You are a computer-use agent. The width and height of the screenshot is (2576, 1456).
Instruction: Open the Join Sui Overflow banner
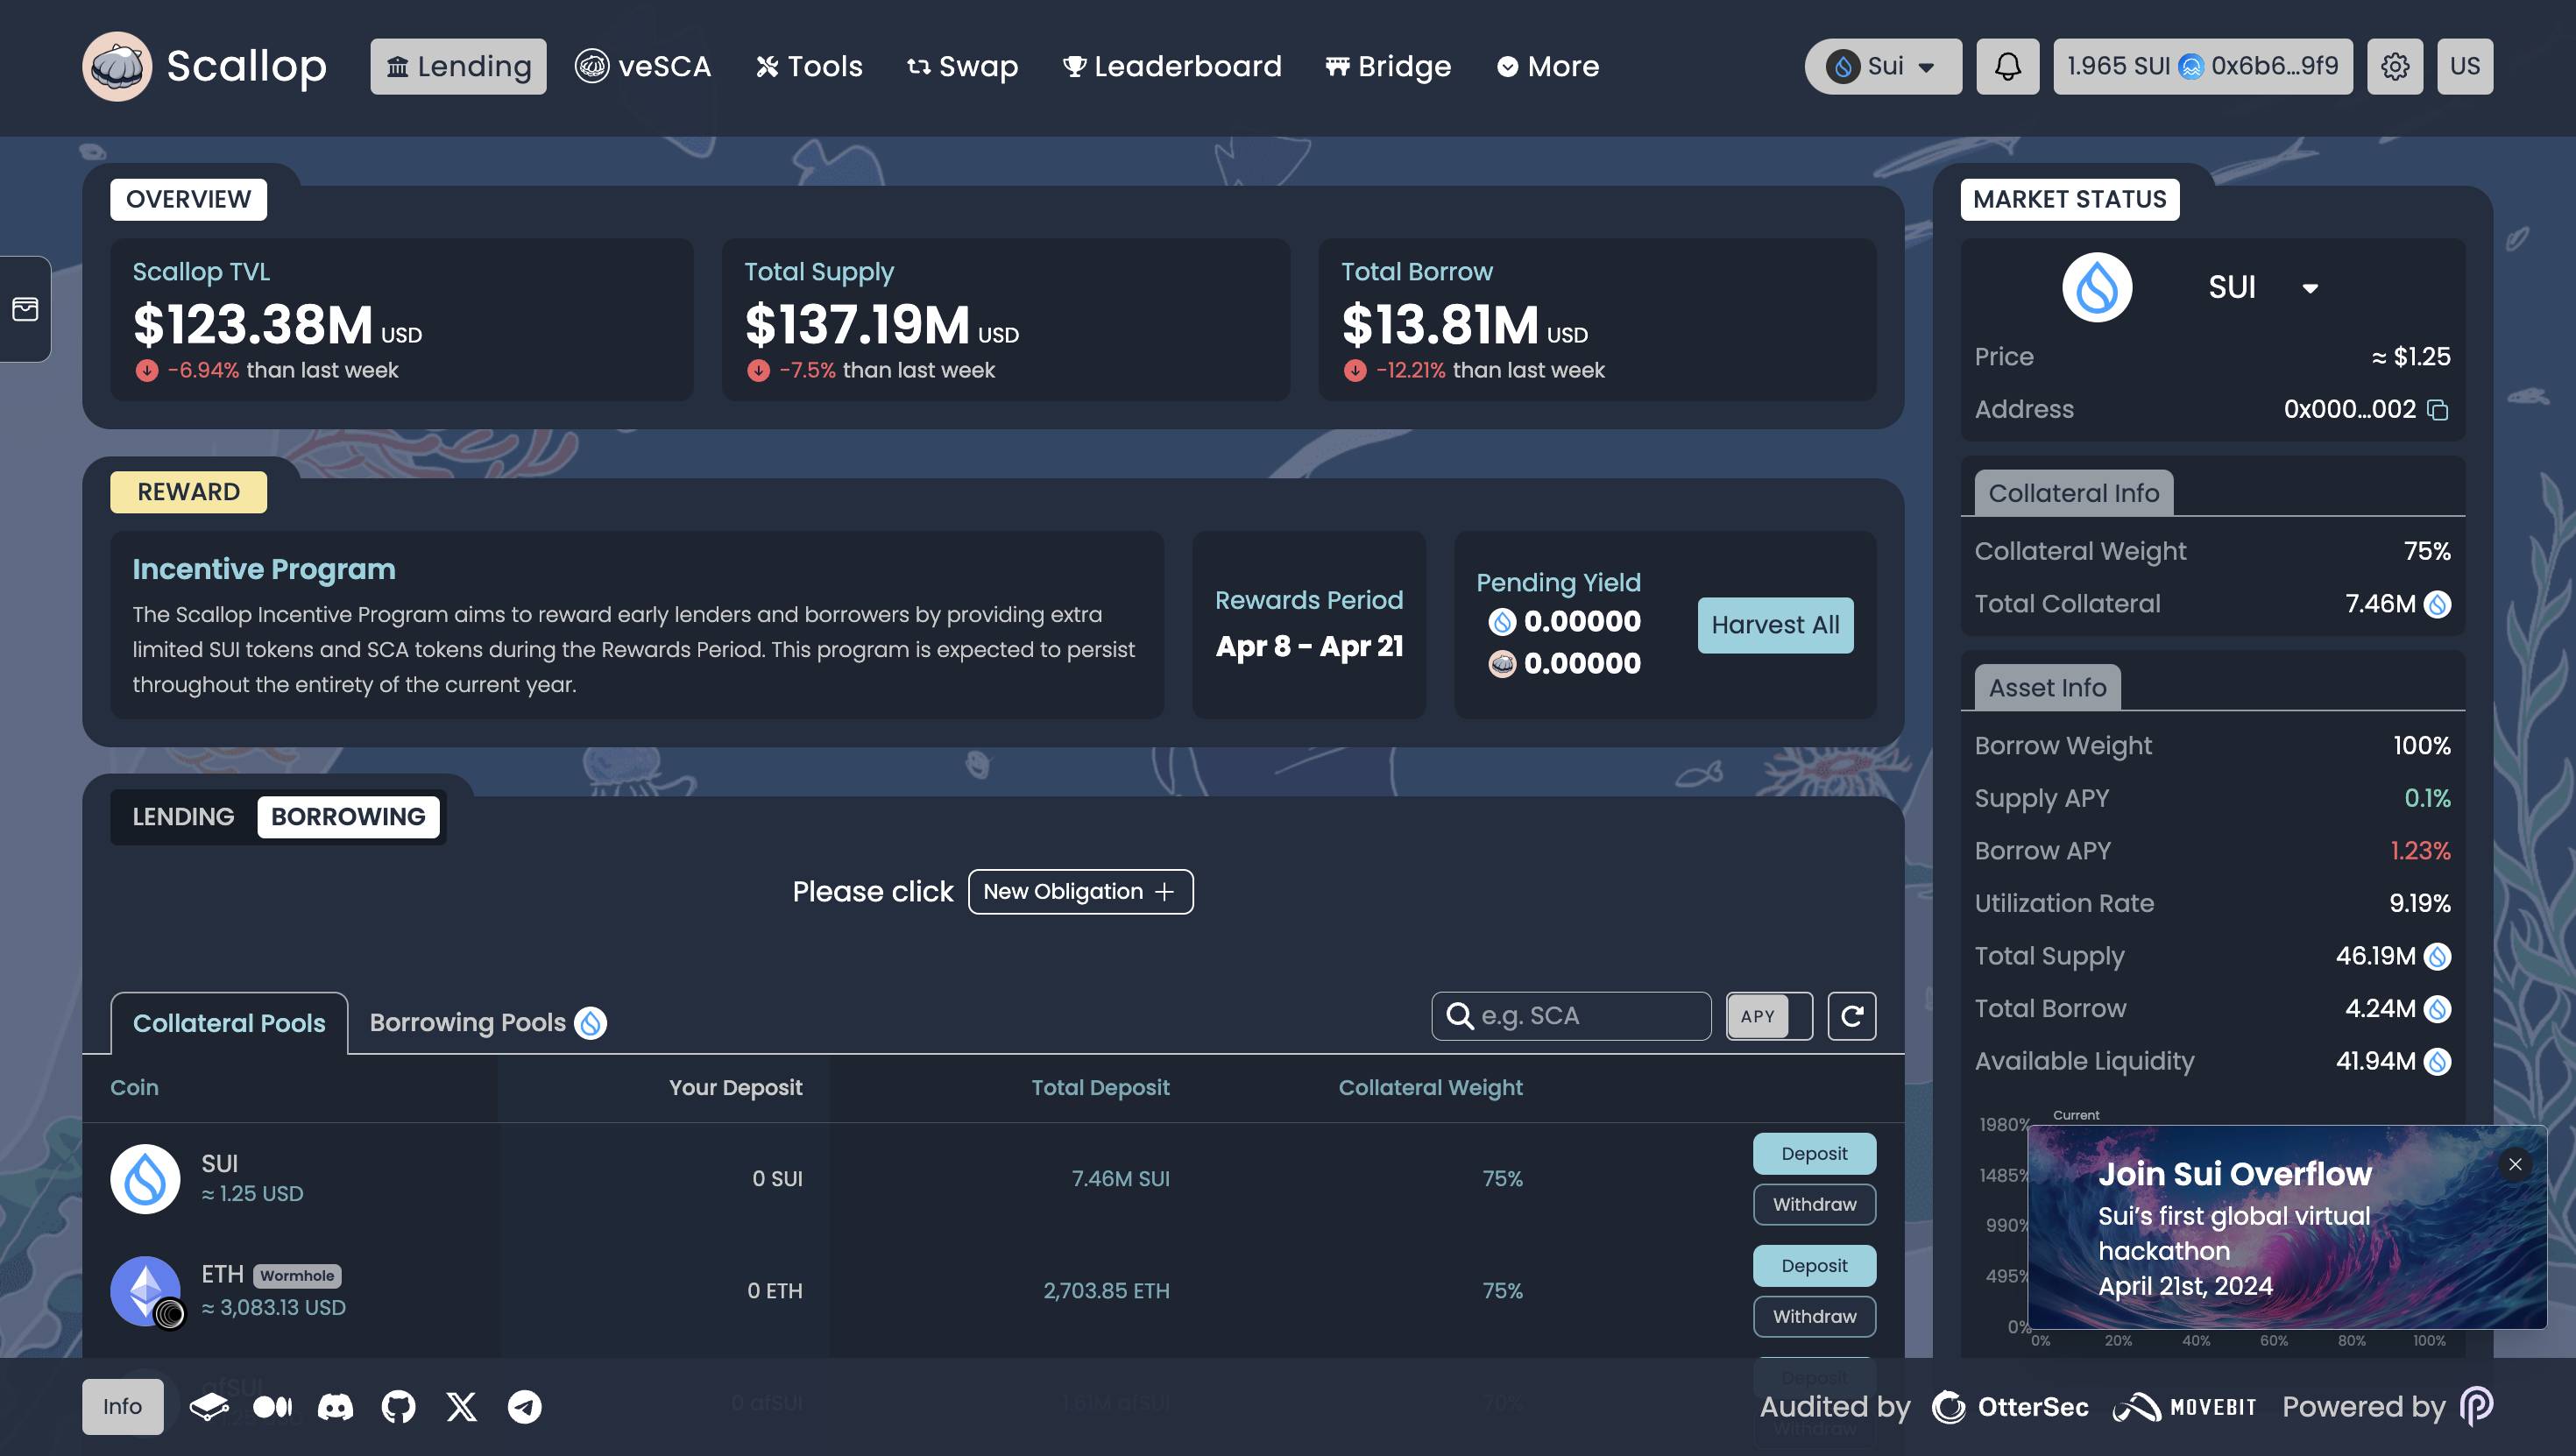[x=2286, y=1228]
